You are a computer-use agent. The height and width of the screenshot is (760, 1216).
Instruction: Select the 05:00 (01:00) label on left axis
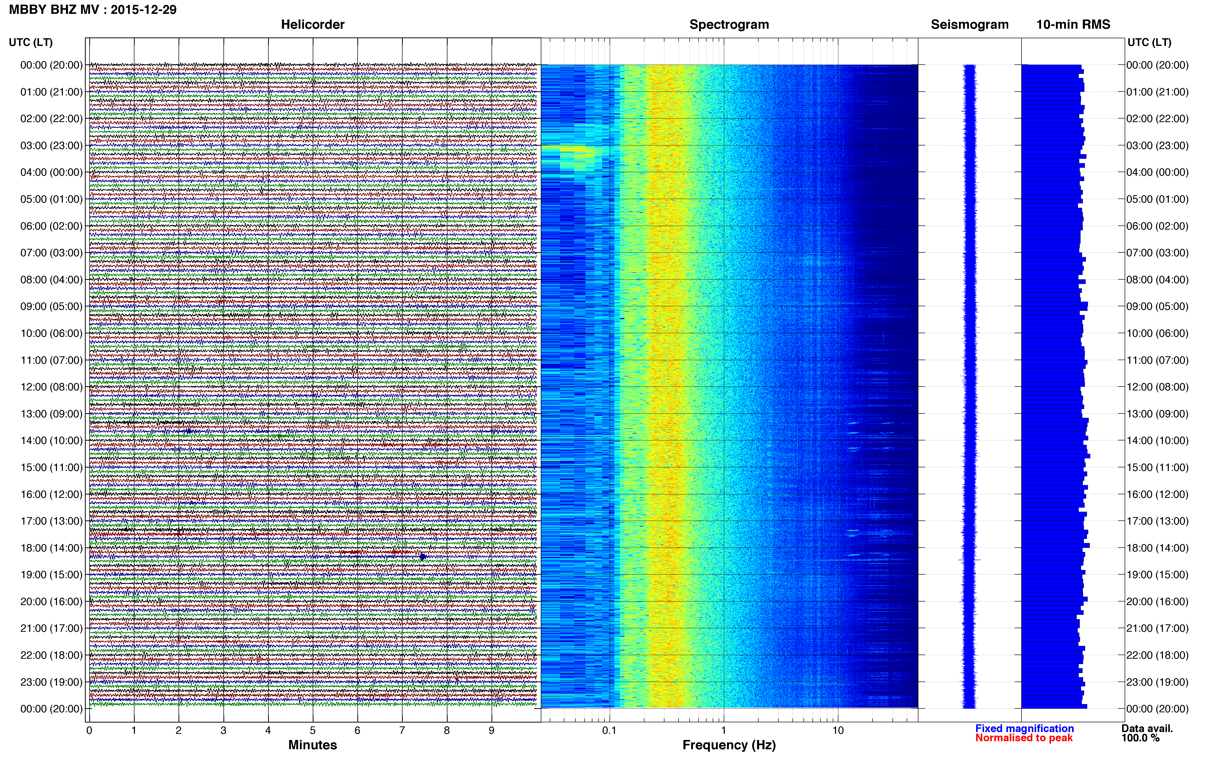click(x=51, y=199)
